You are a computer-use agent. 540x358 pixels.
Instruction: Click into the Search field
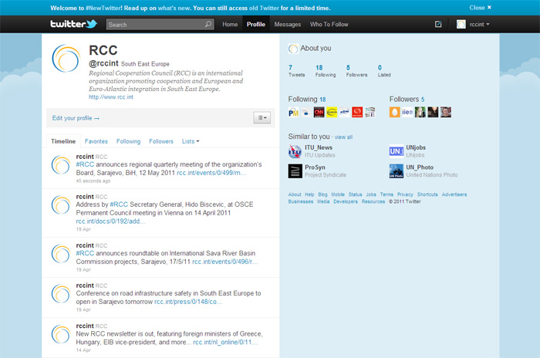pos(160,25)
